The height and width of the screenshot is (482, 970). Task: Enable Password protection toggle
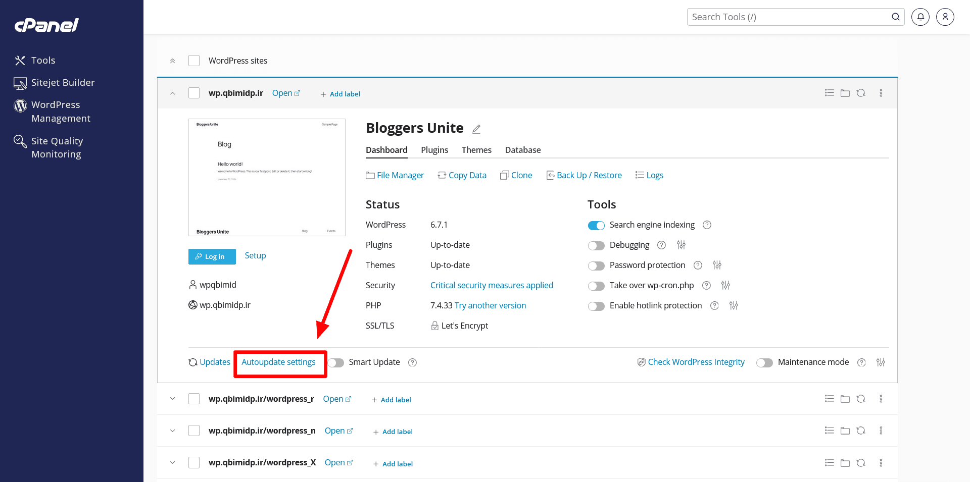point(596,265)
